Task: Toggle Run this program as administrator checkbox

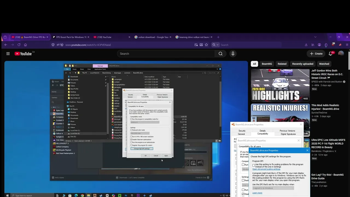Action: point(131,142)
